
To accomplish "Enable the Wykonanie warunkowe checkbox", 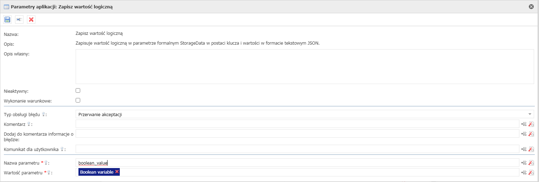I will 78,100.
